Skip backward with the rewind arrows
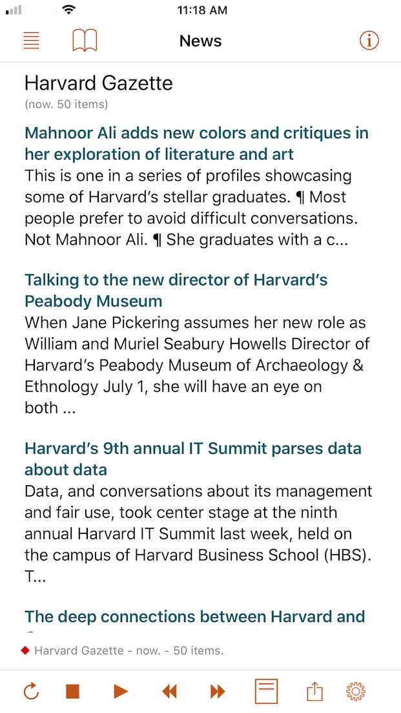The width and height of the screenshot is (401, 713). [169, 692]
